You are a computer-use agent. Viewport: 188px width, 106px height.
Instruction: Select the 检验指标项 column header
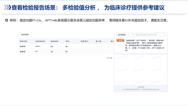click(40, 41)
